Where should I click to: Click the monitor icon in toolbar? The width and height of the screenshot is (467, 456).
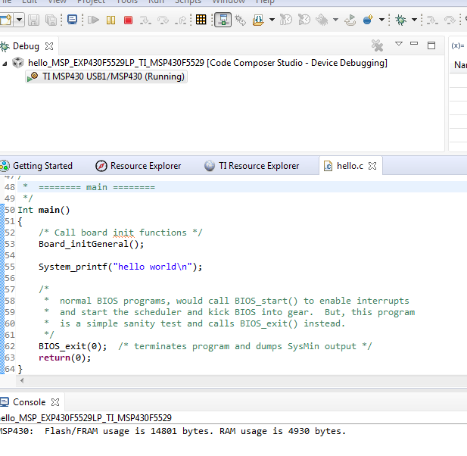pyautogui.click(x=73, y=20)
